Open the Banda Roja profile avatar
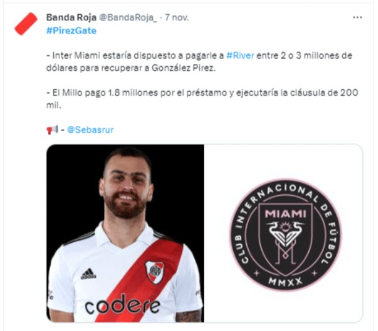Viewport: 378px width, 331px height. point(26,24)
